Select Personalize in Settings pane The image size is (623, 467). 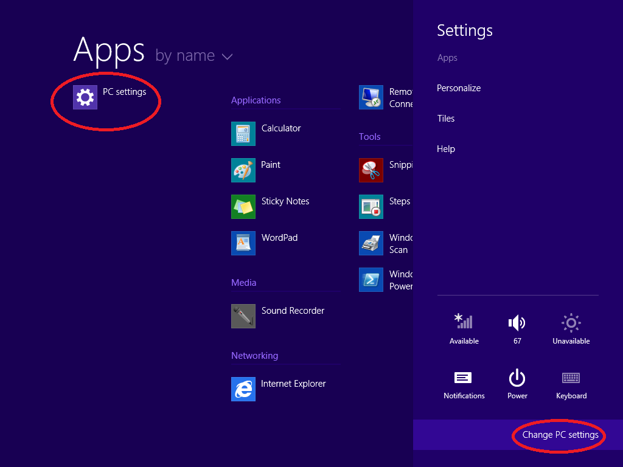[459, 88]
